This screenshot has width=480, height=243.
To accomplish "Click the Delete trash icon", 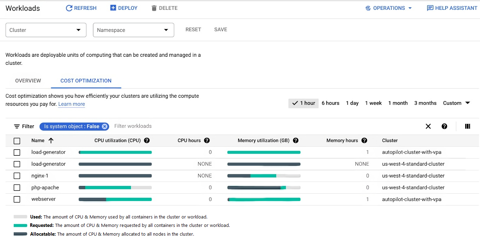I will coord(154,8).
